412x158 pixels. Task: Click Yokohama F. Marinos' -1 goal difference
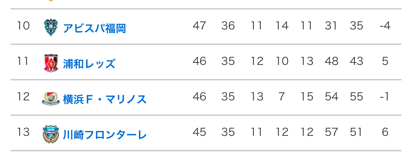(x=385, y=97)
